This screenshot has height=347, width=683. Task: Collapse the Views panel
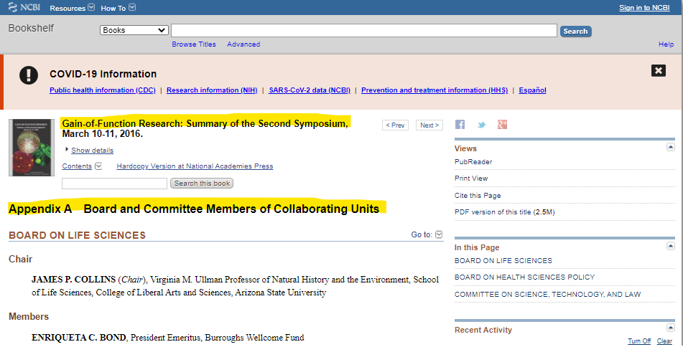coord(670,148)
